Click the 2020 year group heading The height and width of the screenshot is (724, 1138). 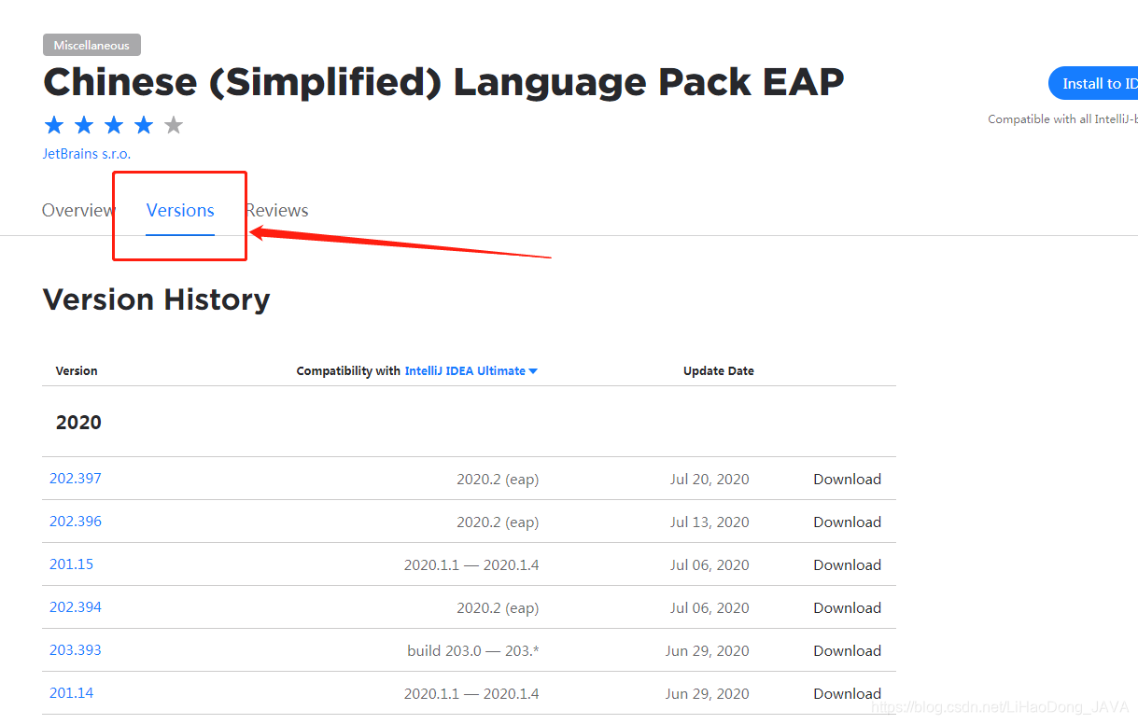pyautogui.click(x=78, y=423)
